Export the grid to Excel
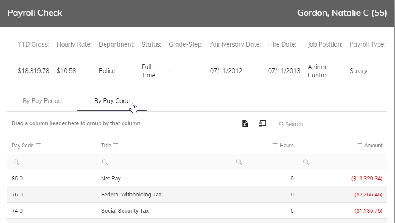 coord(245,124)
